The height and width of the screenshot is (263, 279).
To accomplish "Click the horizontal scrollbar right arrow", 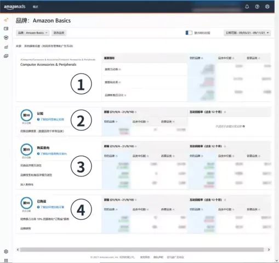I will point(269,250).
